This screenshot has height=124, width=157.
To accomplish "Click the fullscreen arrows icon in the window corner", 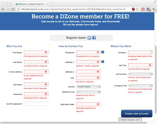I will 155,2.
